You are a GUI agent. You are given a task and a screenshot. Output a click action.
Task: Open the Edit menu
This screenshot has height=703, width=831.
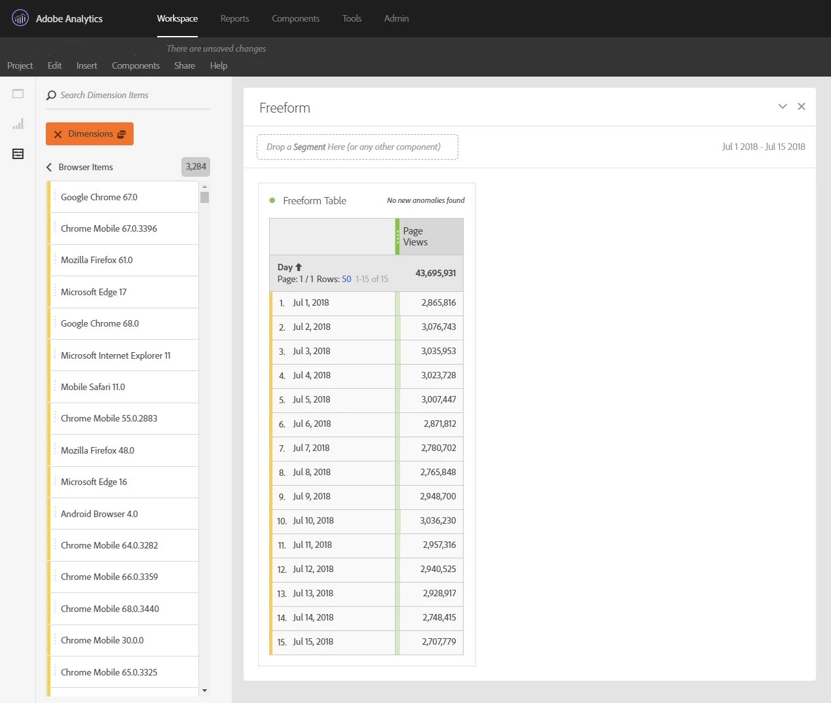[x=54, y=65]
